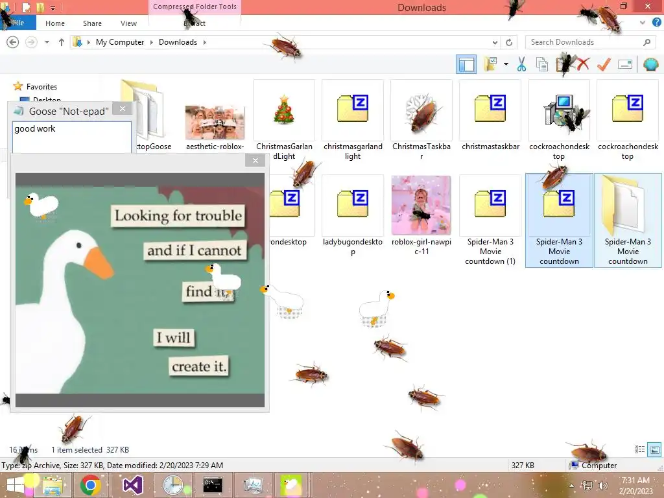Open the Desktop Goose taskbar icon
Viewport: 664px width, 498px height.
coord(291,485)
